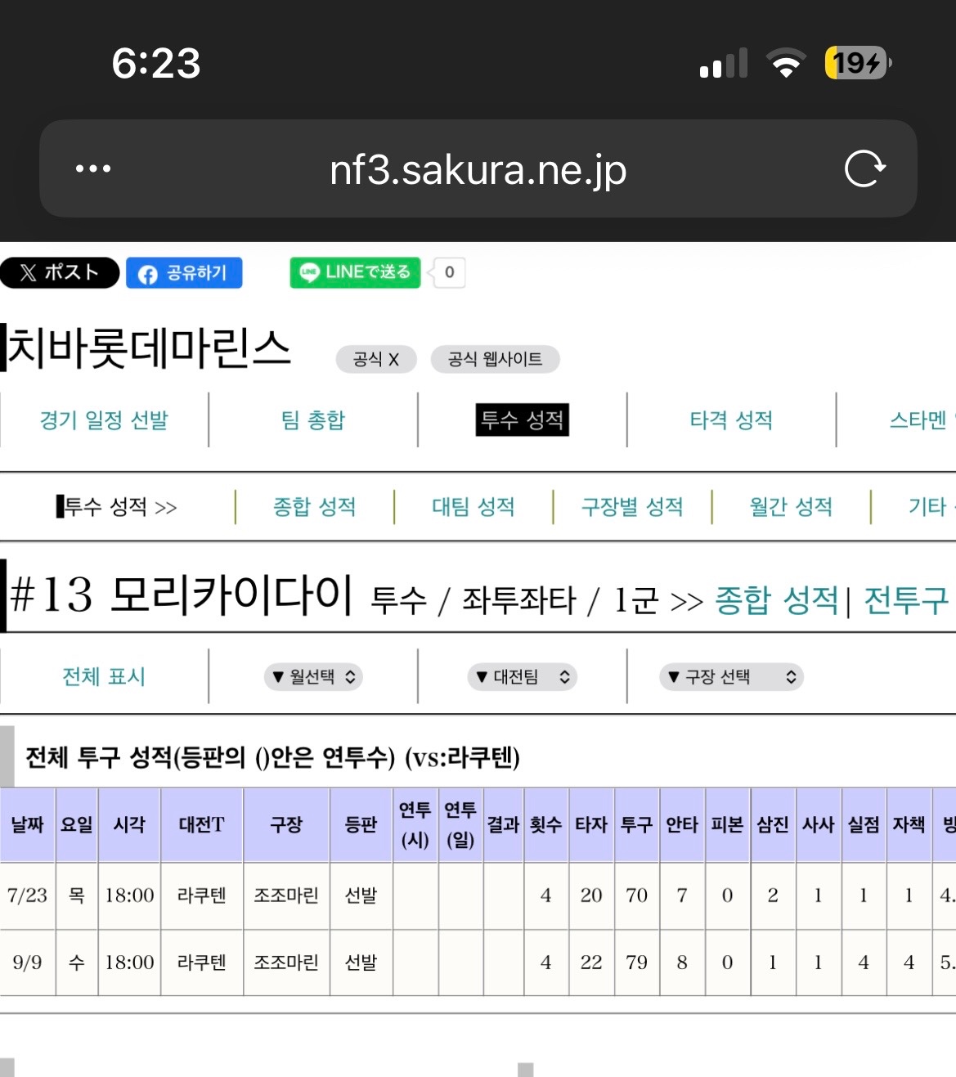Click the 실점 column header
This screenshot has width=956, height=1077.
(864, 825)
